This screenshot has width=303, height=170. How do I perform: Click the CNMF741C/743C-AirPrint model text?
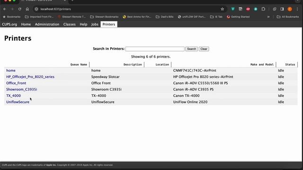(x=195, y=70)
